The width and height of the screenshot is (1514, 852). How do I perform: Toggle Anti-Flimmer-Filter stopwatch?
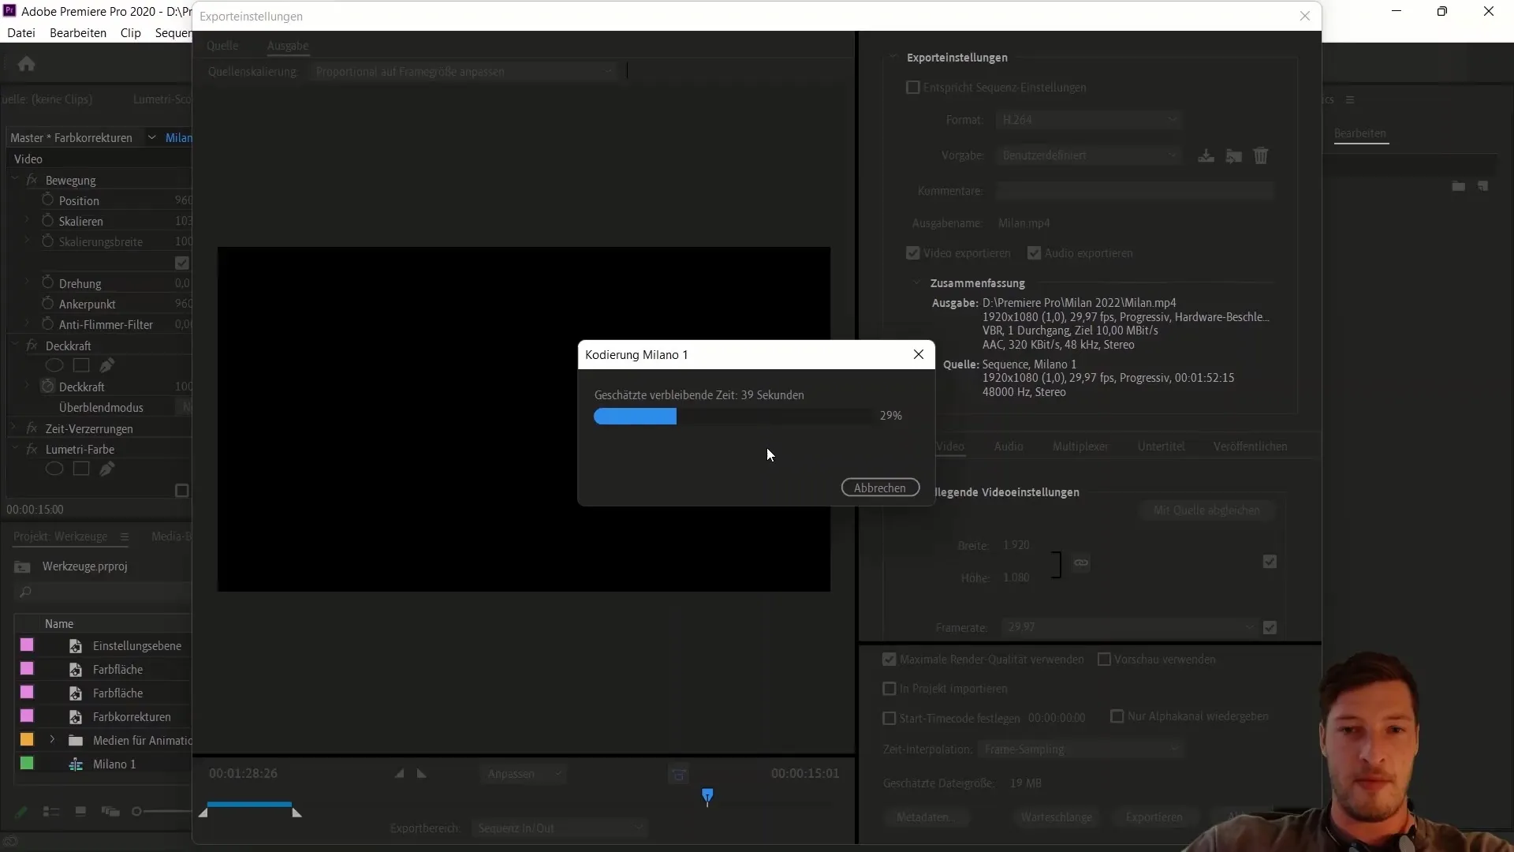tap(48, 324)
